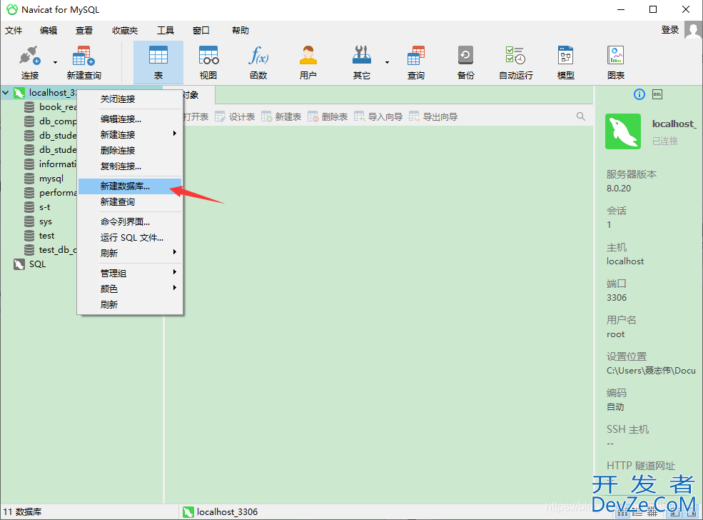Click the 用户 (User) toolbar icon

pos(308,62)
